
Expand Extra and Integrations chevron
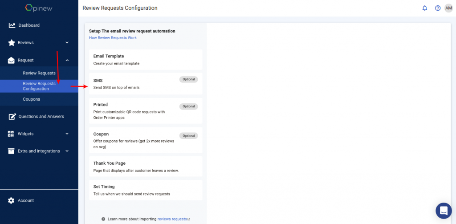[67, 151]
